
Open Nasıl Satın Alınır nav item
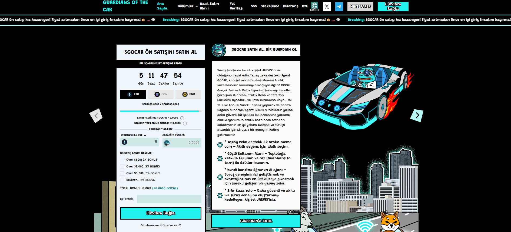pyautogui.click(x=209, y=6)
